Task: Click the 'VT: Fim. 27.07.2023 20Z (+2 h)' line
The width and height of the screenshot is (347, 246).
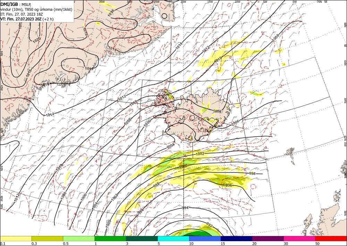Action: (27, 19)
